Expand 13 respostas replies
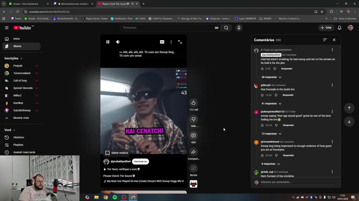Image resolution: width=359 pixels, height=201 pixels. click(271, 134)
